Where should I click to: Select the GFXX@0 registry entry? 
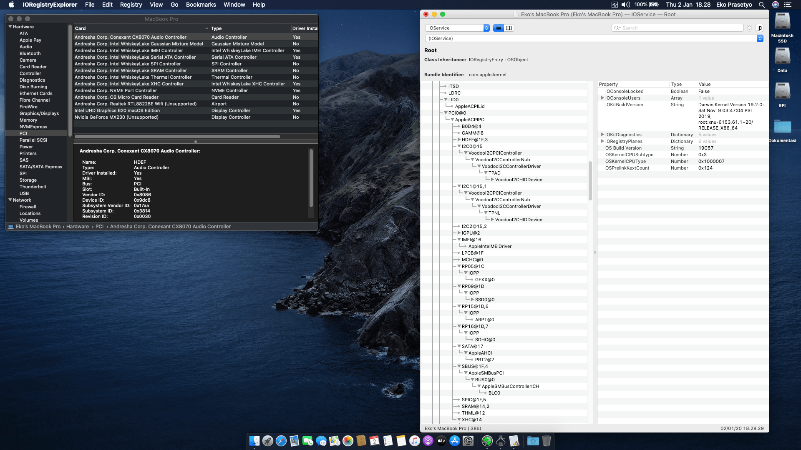pyautogui.click(x=485, y=280)
